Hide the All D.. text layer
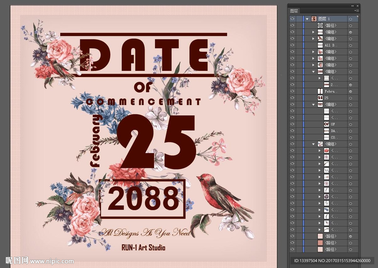This screenshot has width=378, height=268. point(292,45)
